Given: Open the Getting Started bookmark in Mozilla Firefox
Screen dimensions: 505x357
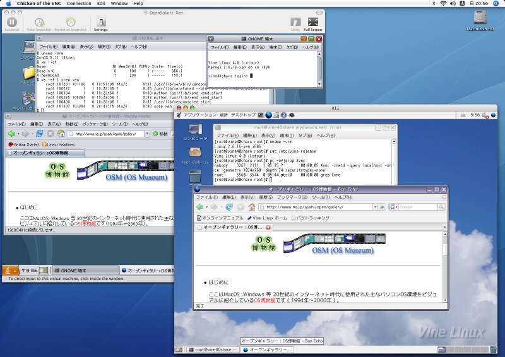Looking at the screenshot, I should coord(23,144).
